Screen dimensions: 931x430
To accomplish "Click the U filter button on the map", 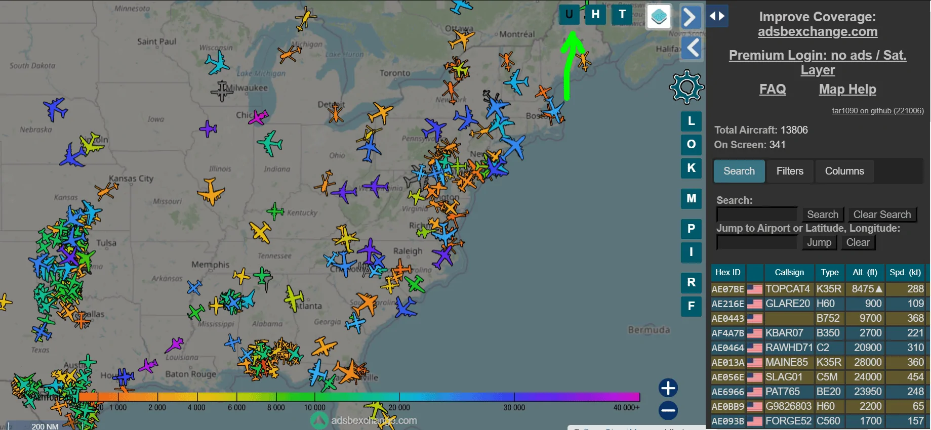I will [569, 15].
